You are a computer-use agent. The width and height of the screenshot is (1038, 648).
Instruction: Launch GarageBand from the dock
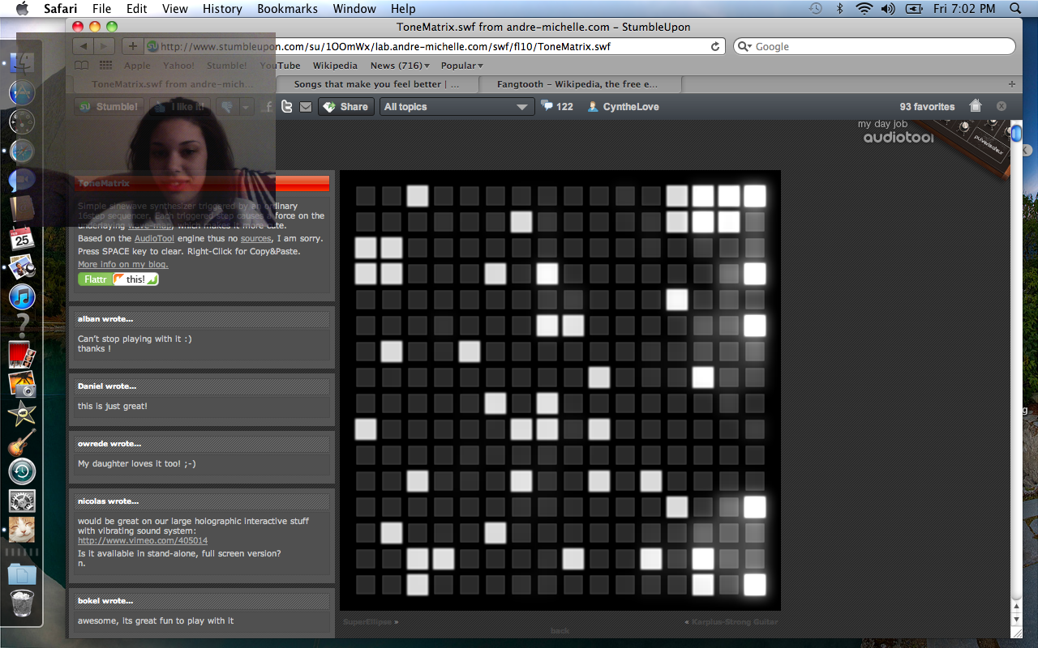pos(22,442)
